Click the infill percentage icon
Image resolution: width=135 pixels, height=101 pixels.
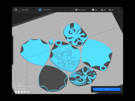click(x=93, y=10)
